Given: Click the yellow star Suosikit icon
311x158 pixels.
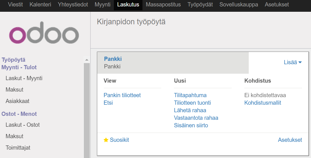Looking at the screenshot, I should (106, 140).
